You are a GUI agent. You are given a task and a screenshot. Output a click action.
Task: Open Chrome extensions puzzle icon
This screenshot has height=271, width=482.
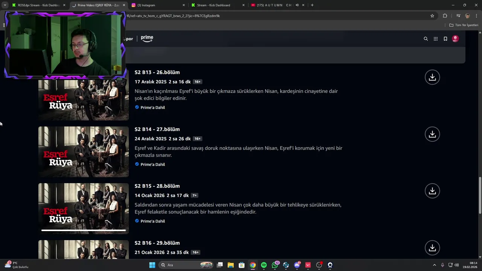click(x=445, y=16)
